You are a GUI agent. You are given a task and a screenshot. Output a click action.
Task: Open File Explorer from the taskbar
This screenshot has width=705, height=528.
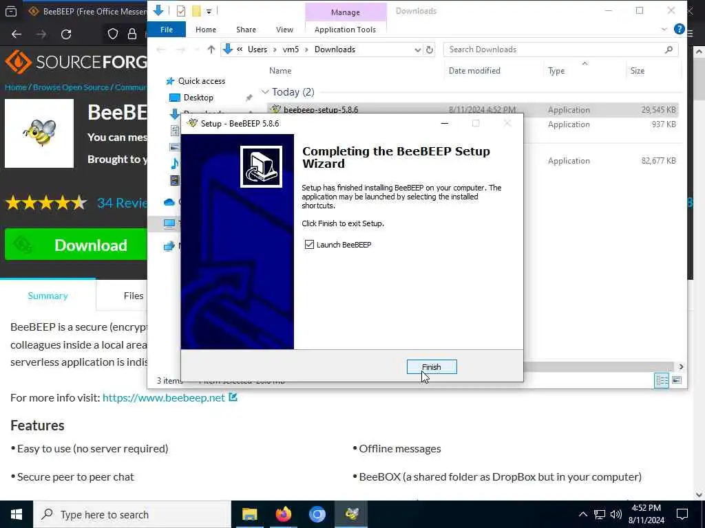click(x=249, y=514)
